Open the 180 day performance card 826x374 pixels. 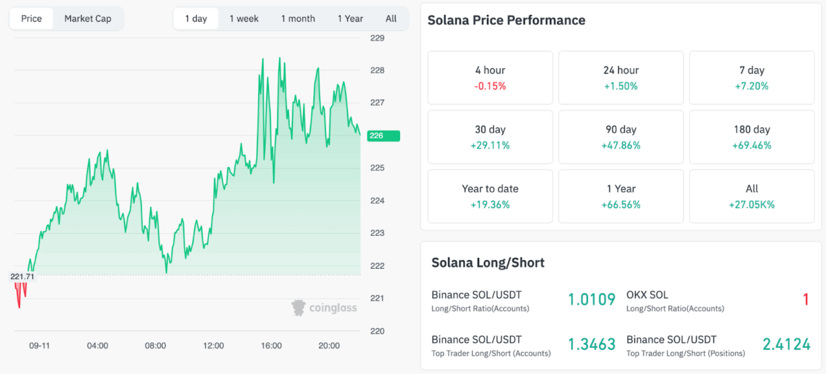(x=752, y=137)
